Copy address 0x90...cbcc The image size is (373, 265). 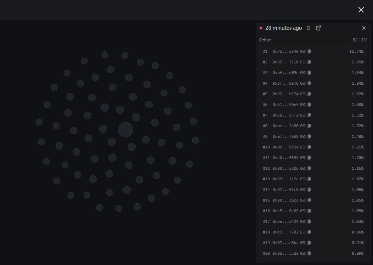(309, 200)
